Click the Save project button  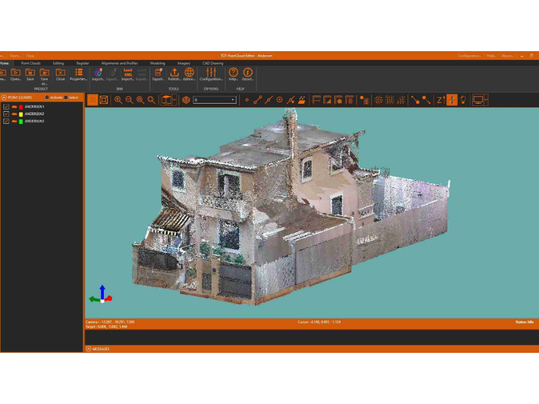point(30,74)
